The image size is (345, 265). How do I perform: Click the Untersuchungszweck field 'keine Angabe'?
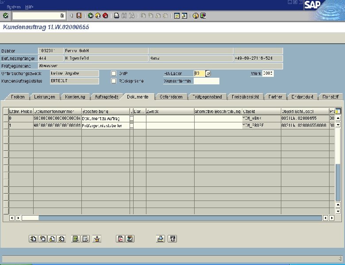point(74,73)
